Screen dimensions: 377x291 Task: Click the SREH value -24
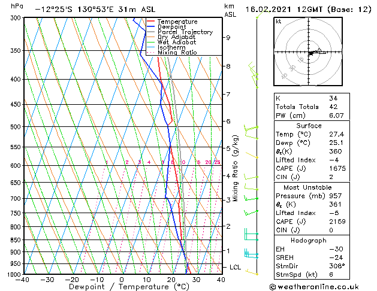click(x=336, y=257)
